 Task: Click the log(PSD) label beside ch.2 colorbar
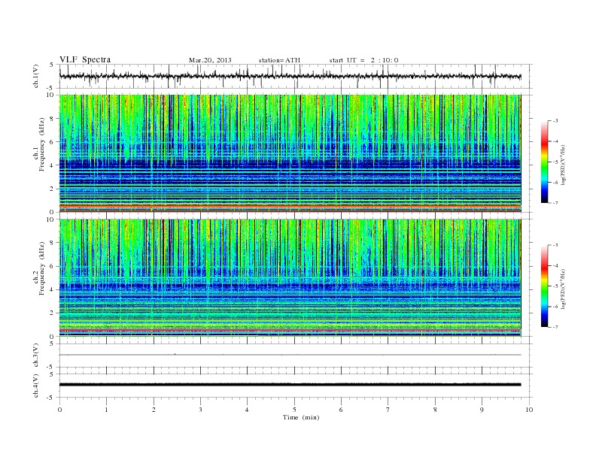564,289
